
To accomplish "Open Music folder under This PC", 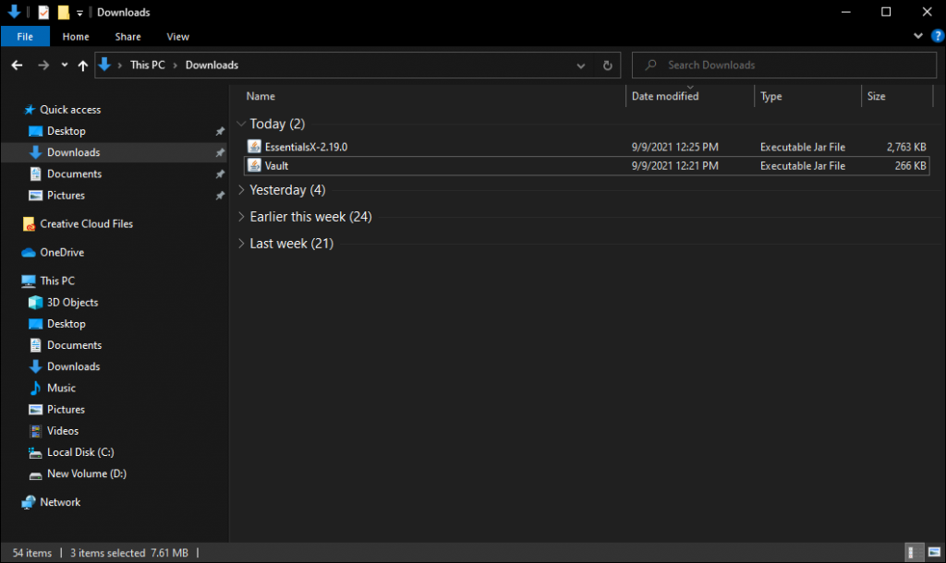I will tap(53, 389).
